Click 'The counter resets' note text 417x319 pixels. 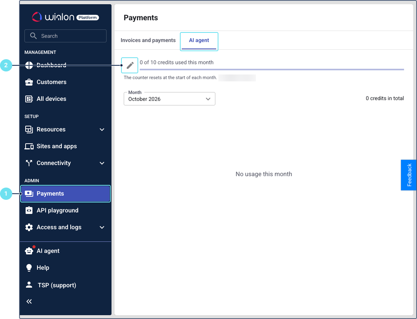170,78
